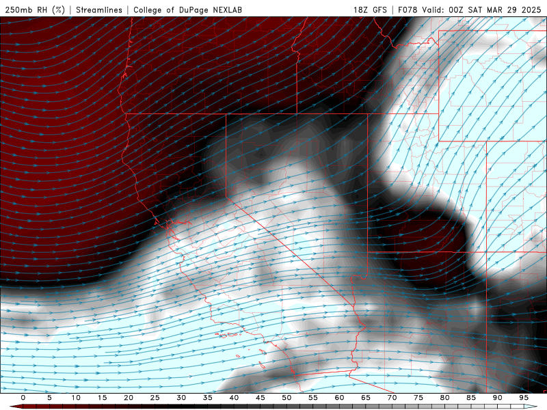Screen dimensions: 547x410
Task: Click the color scale label '65'
Action: point(366,398)
